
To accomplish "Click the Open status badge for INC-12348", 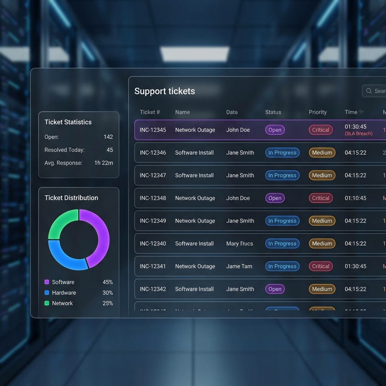I will 275,198.
